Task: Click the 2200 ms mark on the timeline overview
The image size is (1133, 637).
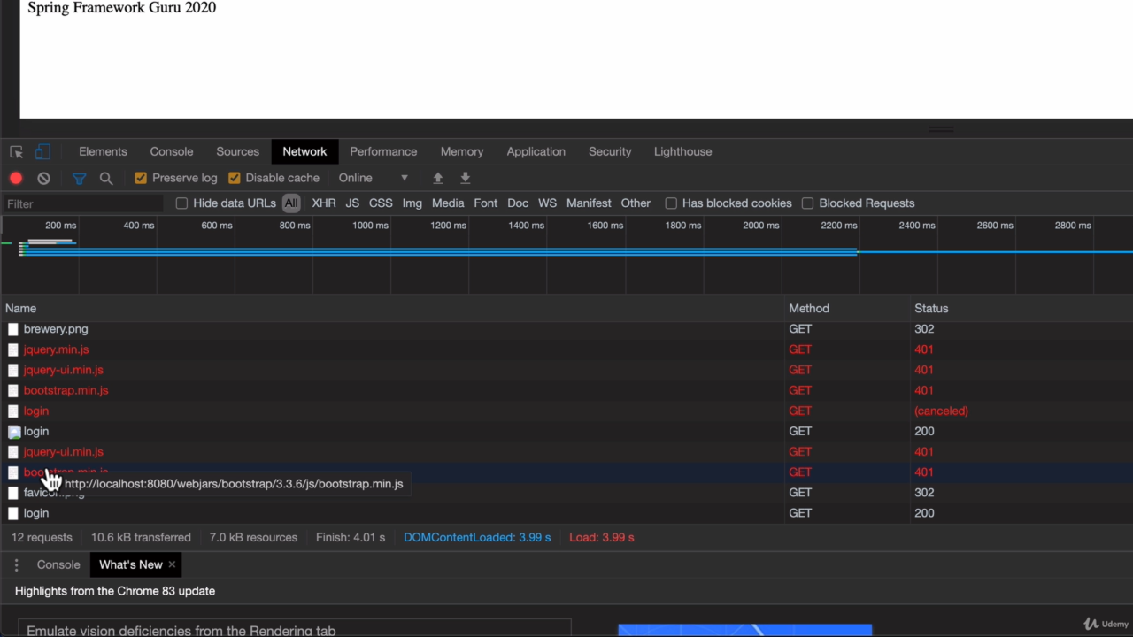Action: pos(838,226)
